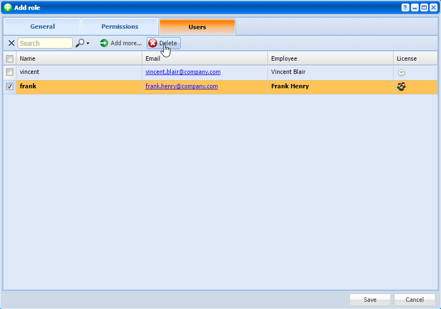Click the clear search X icon

11,43
